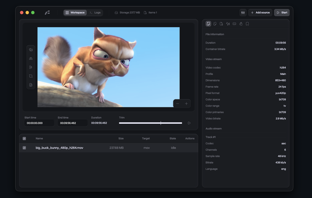Click the Channels value 6
Image resolution: width=312 pixels, height=198 pixels.
[x=285, y=149]
